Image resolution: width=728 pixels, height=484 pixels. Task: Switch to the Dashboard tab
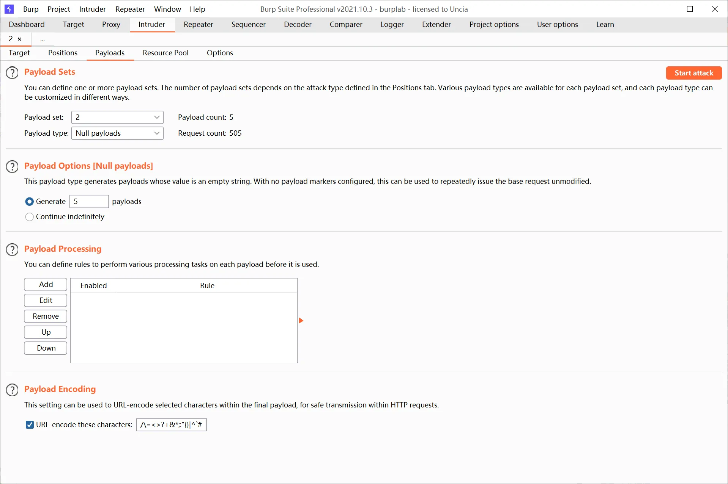pos(27,25)
